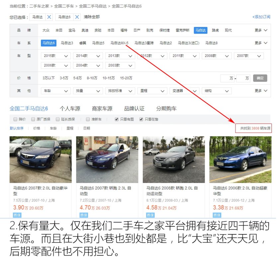The height and width of the screenshot is (257, 279).
Task: Open the 2011款 model dropdown
Action: 185,56
